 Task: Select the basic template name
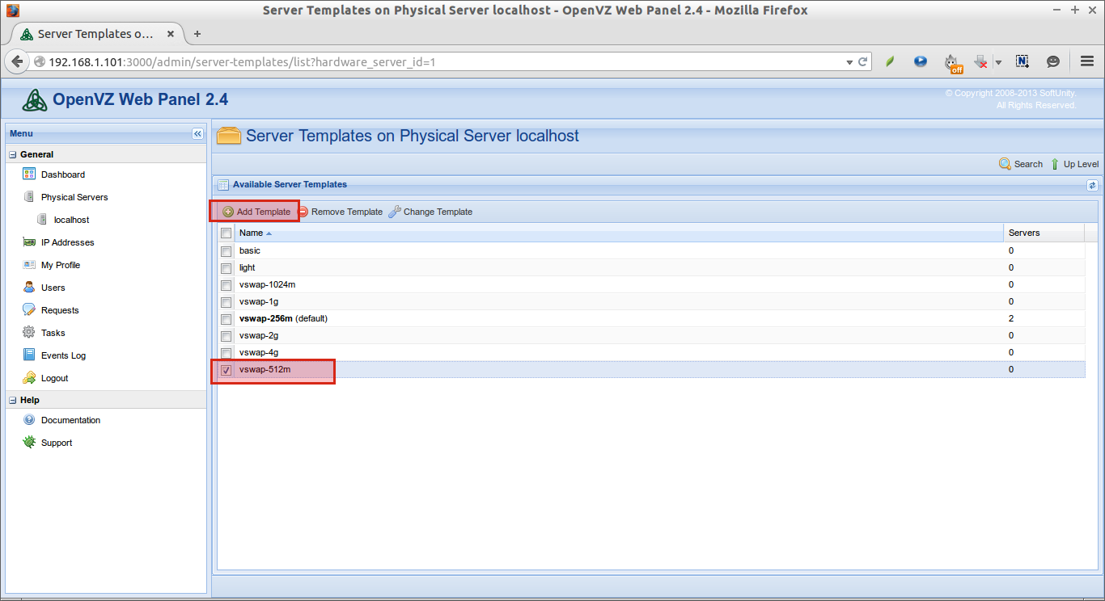[x=250, y=250]
